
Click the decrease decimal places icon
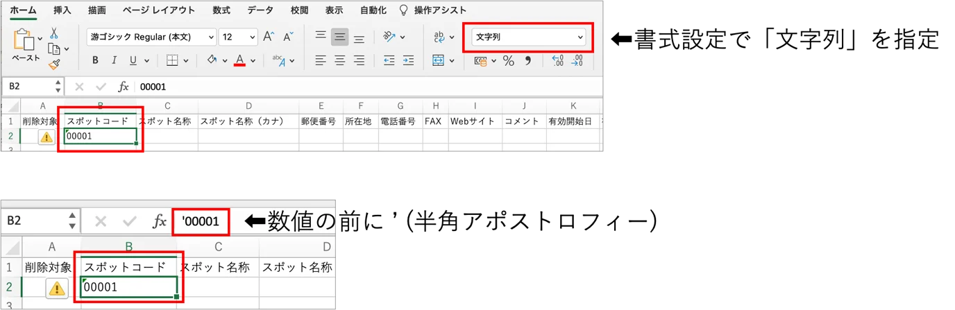click(577, 61)
